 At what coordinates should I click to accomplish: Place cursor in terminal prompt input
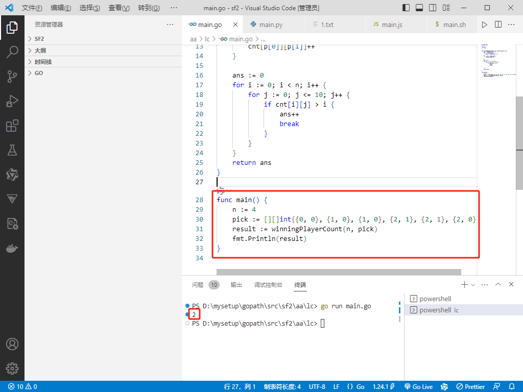pos(323,323)
